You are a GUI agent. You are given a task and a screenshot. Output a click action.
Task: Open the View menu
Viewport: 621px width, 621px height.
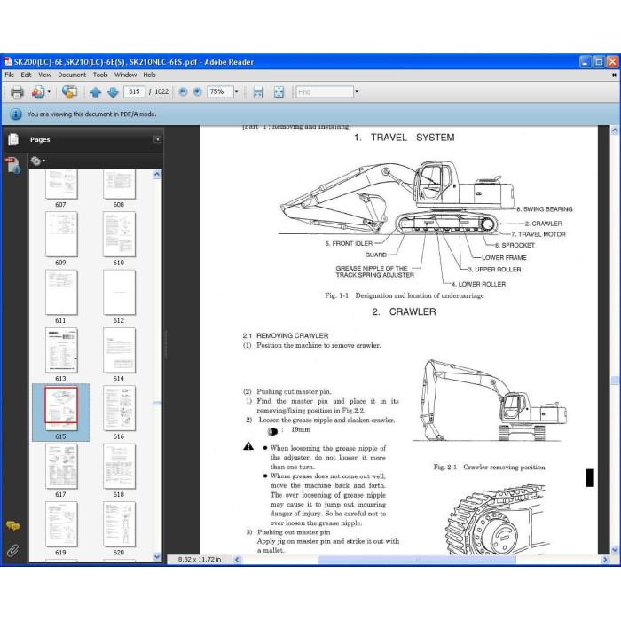44,75
